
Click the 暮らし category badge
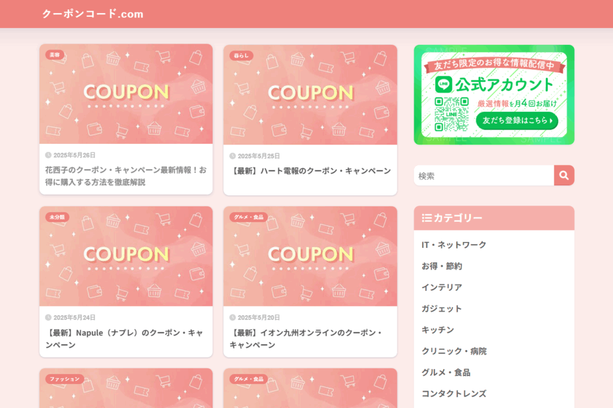tap(241, 56)
